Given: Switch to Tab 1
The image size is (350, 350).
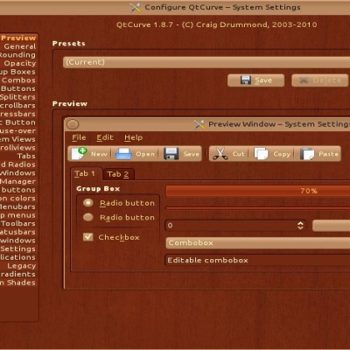Looking at the screenshot, I should 86,174.
